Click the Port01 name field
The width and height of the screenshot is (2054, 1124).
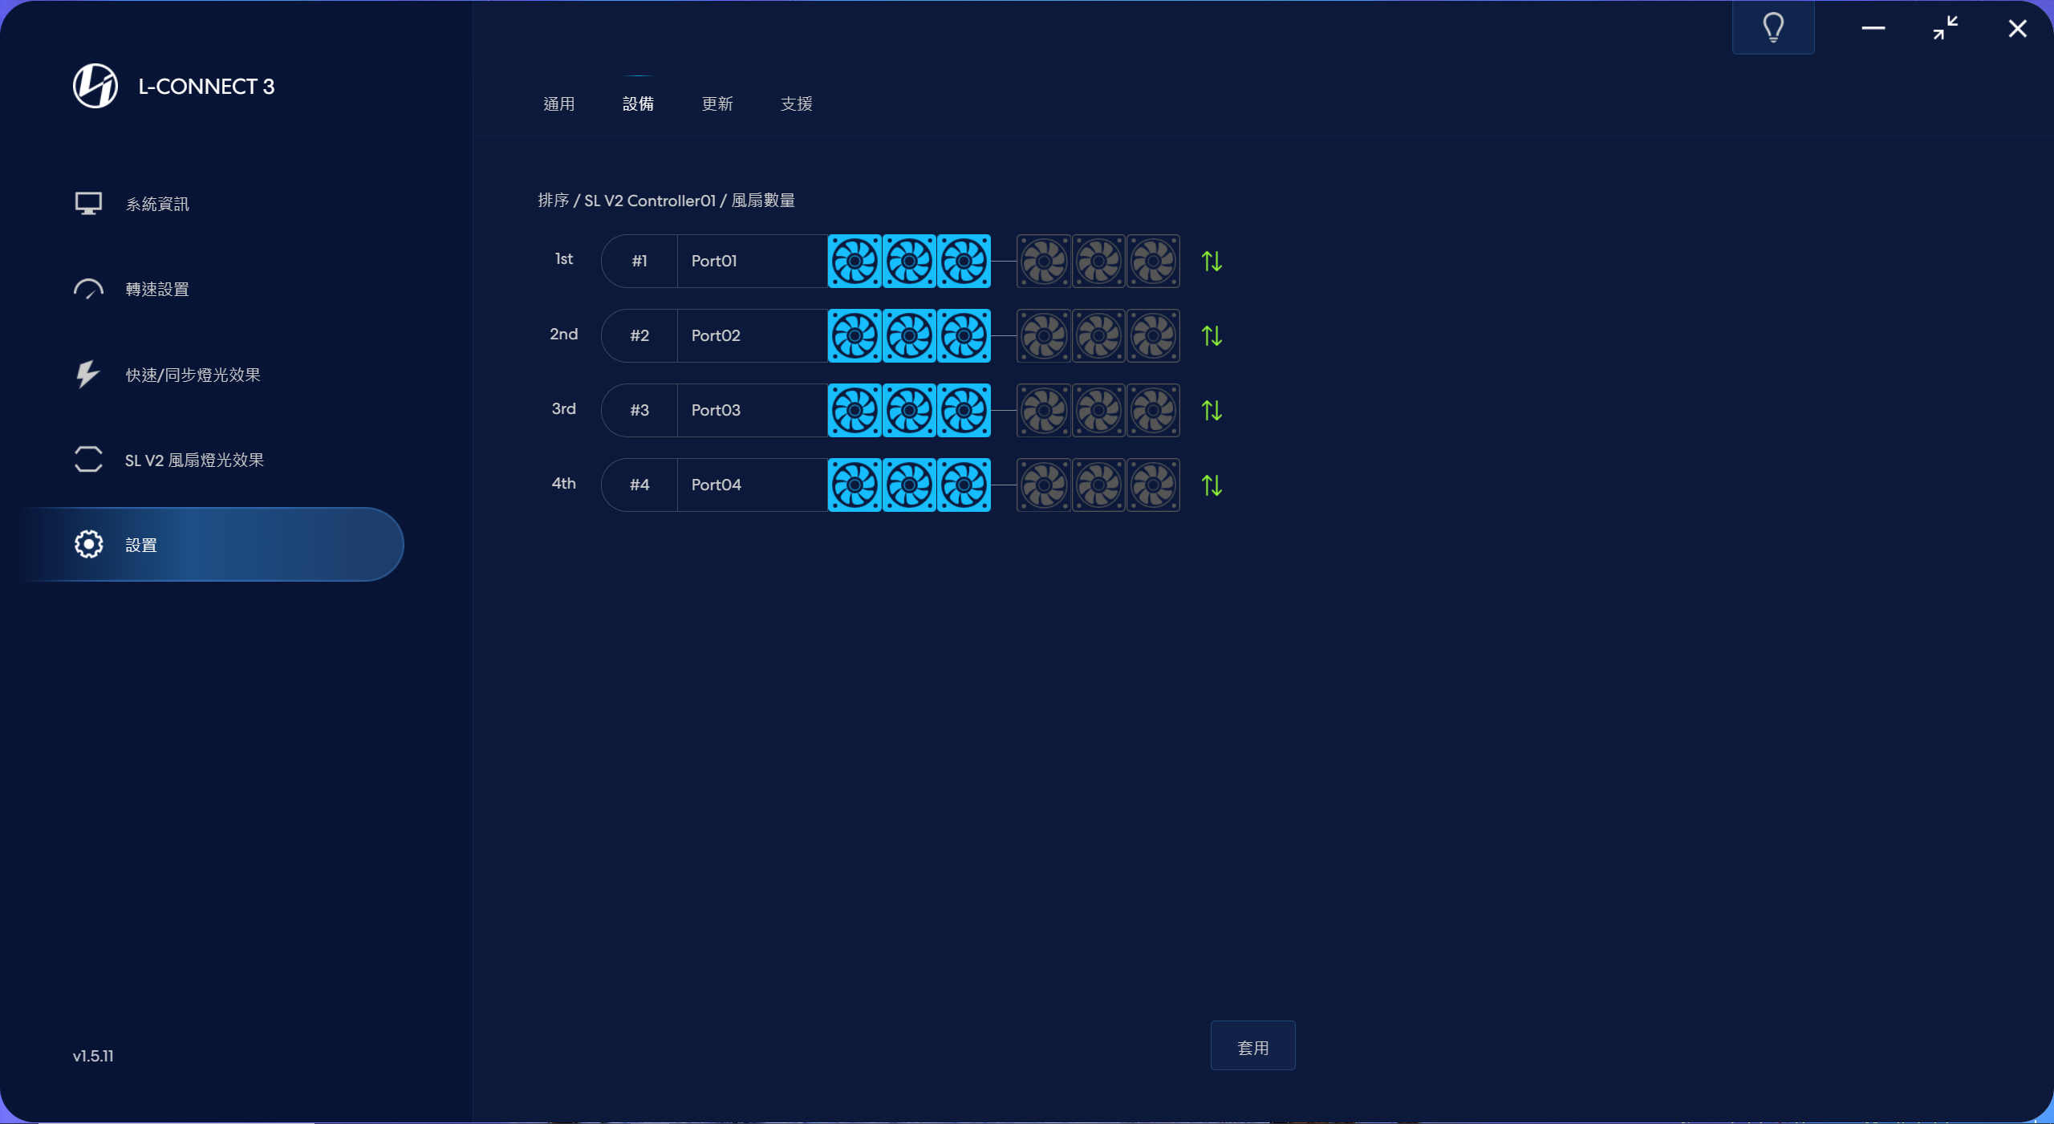click(753, 262)
